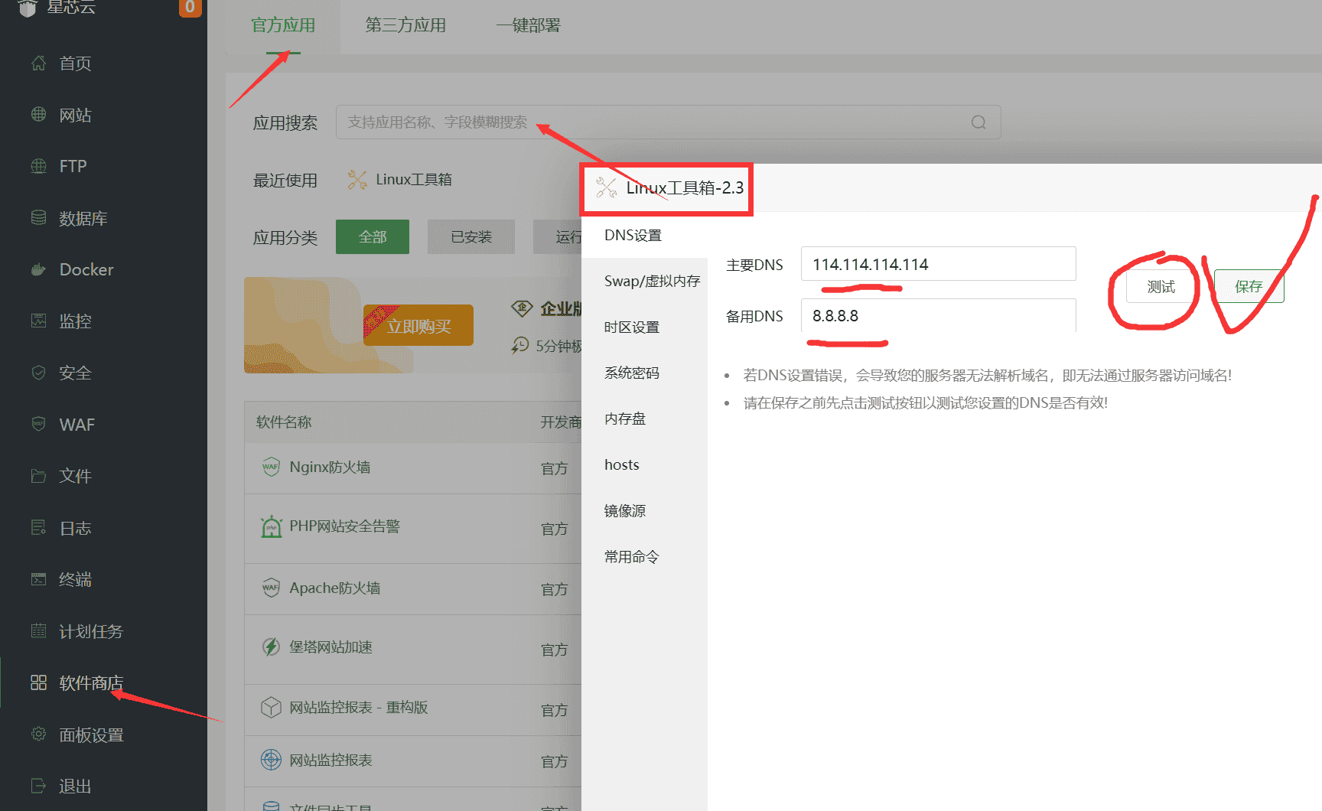Click the 保存 button to save DNS settings
The height and width of the screenshot is (811, 1322).
click(1248, 286)
